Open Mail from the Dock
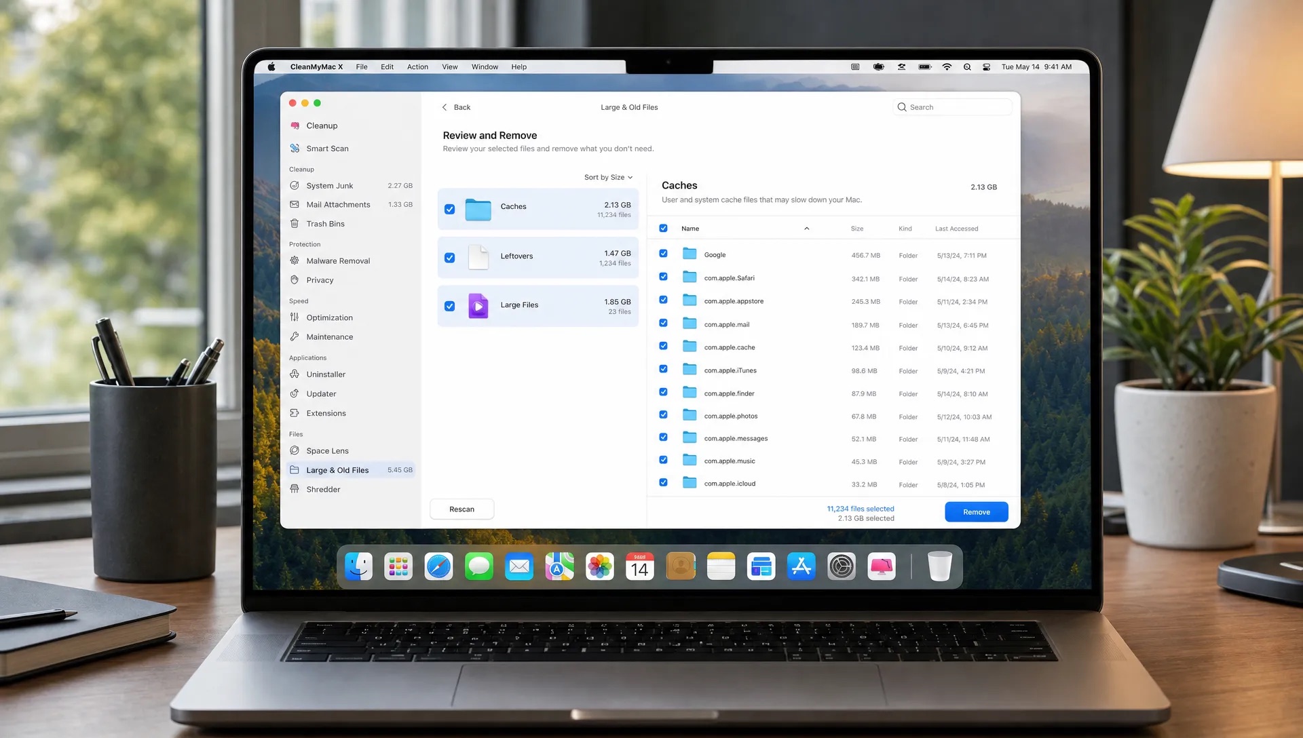 tap(519, 567)
